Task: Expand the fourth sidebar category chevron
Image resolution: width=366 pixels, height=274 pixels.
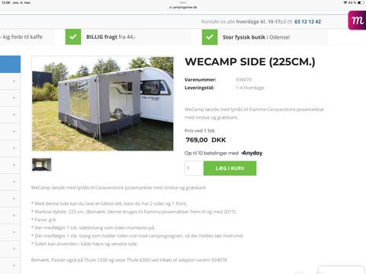Action: pos(14,132)
